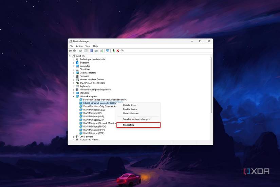Select WAN Miniport (L2TP)
This screenshot has height=187, width=280.
click(94, 120)
